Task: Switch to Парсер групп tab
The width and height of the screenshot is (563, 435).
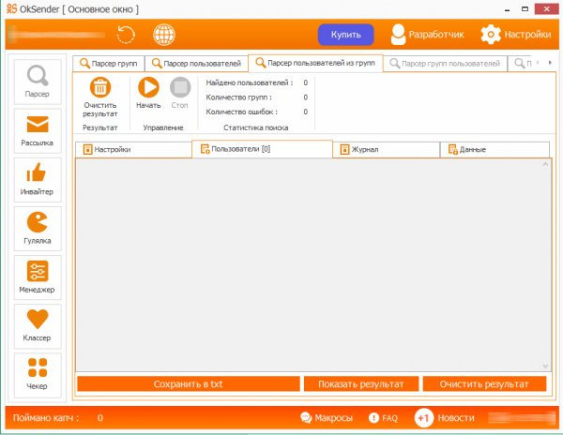Action: [109, 64]
